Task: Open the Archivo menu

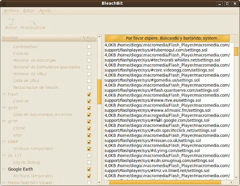Action: 11,11
